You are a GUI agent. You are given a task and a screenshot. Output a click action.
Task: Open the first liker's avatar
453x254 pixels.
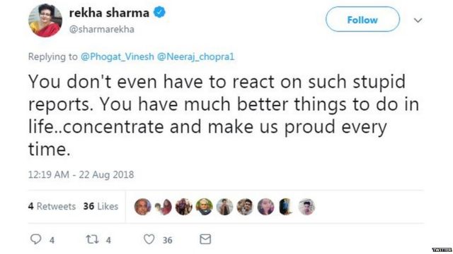click(x=143, y=207)
